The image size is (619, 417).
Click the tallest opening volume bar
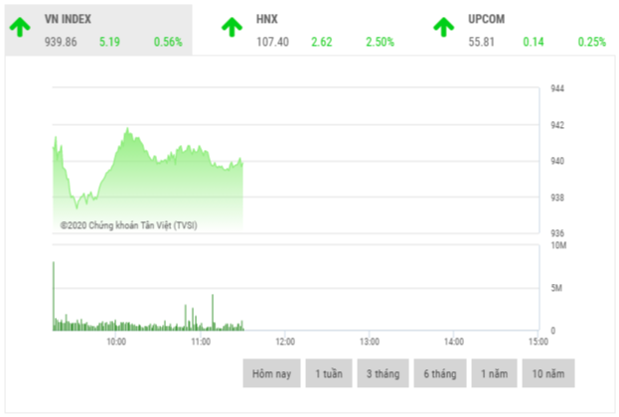pos(54,293)
